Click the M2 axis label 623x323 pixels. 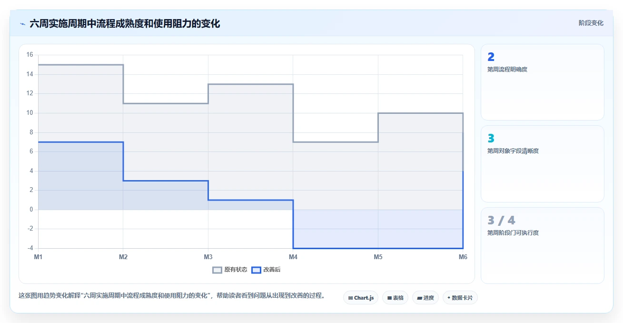123,257
